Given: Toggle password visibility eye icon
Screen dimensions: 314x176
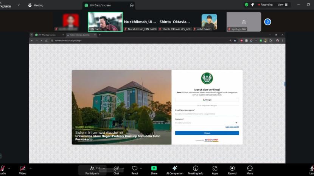Looking at the screenshot, I should click(236, 123).
